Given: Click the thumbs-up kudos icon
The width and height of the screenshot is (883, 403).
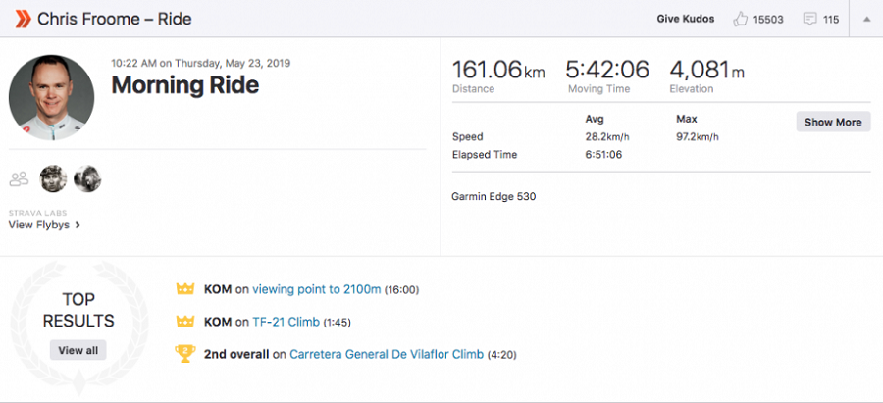Looking at the screenshot, I should click(x=740, y=20).
